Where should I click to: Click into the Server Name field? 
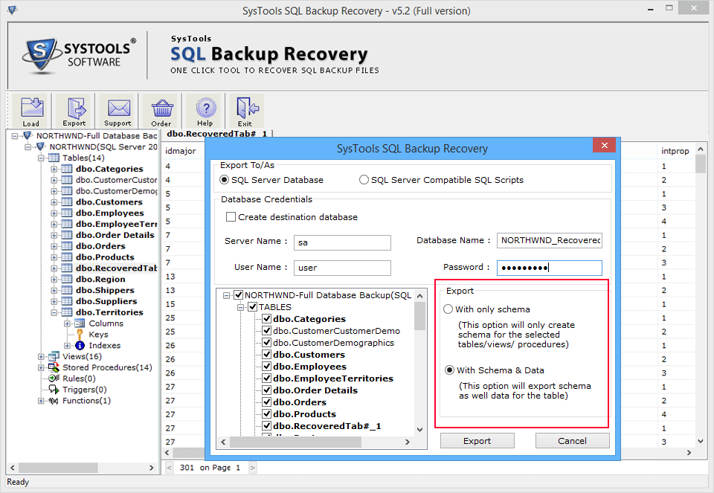[x=342, y=242]
